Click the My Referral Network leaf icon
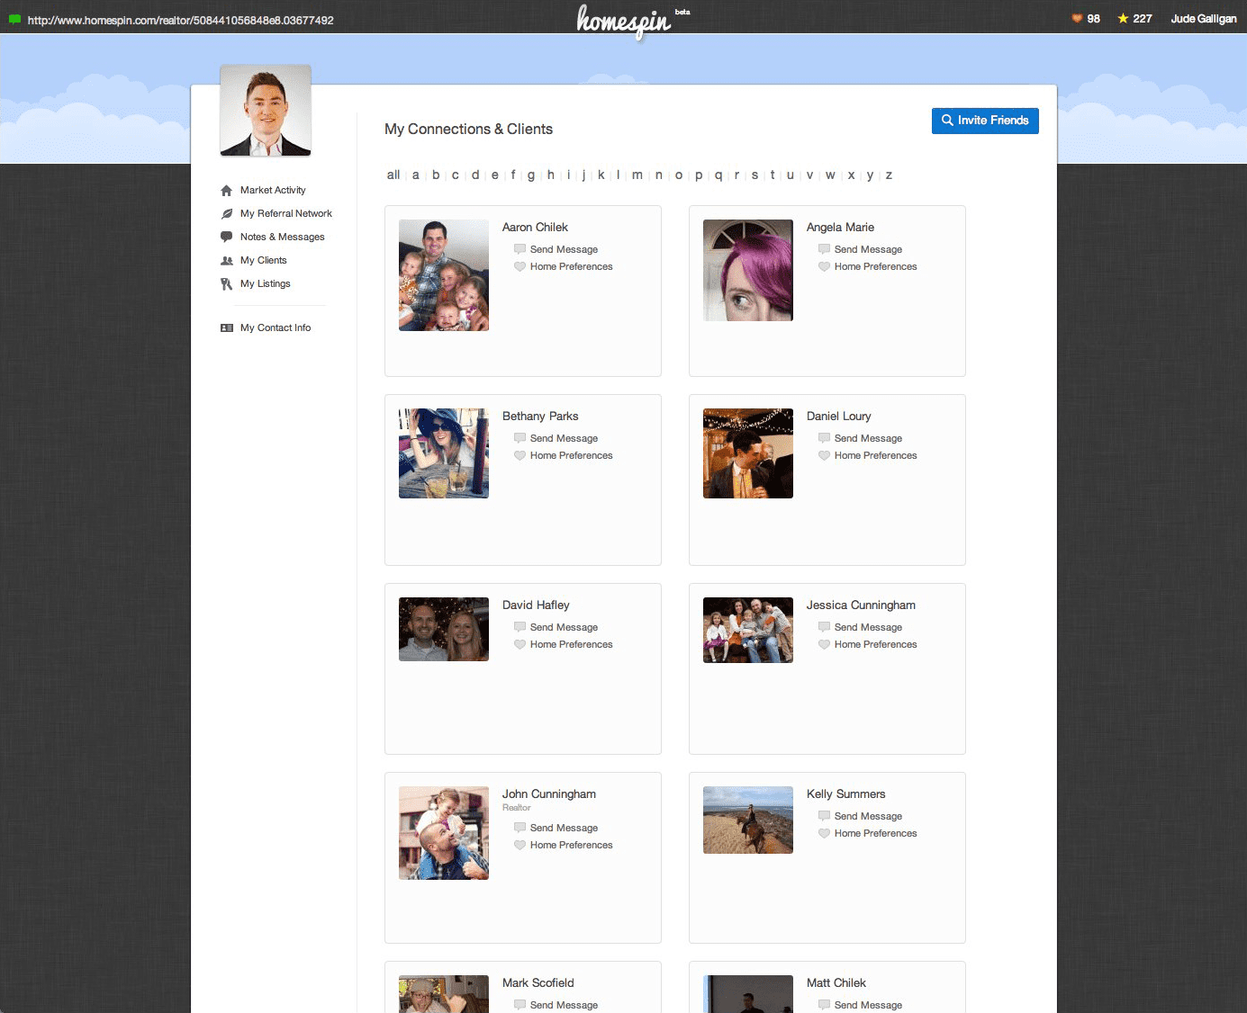Viewport: 1247px width, 1013px height. click(227, 214)
